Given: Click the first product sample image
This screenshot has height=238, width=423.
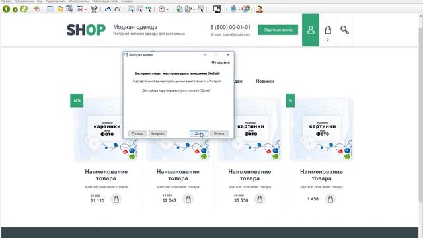Looking at the screenshot, I should pyautogui.click(x=106, y=130).
